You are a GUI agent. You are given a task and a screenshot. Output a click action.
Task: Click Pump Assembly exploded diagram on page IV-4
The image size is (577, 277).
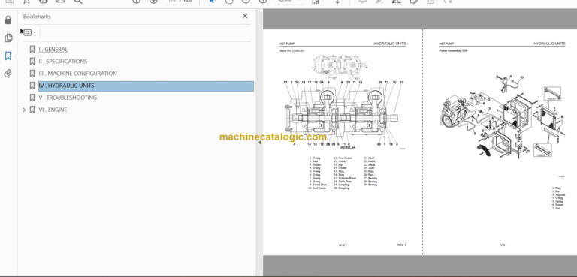point(502,117)
